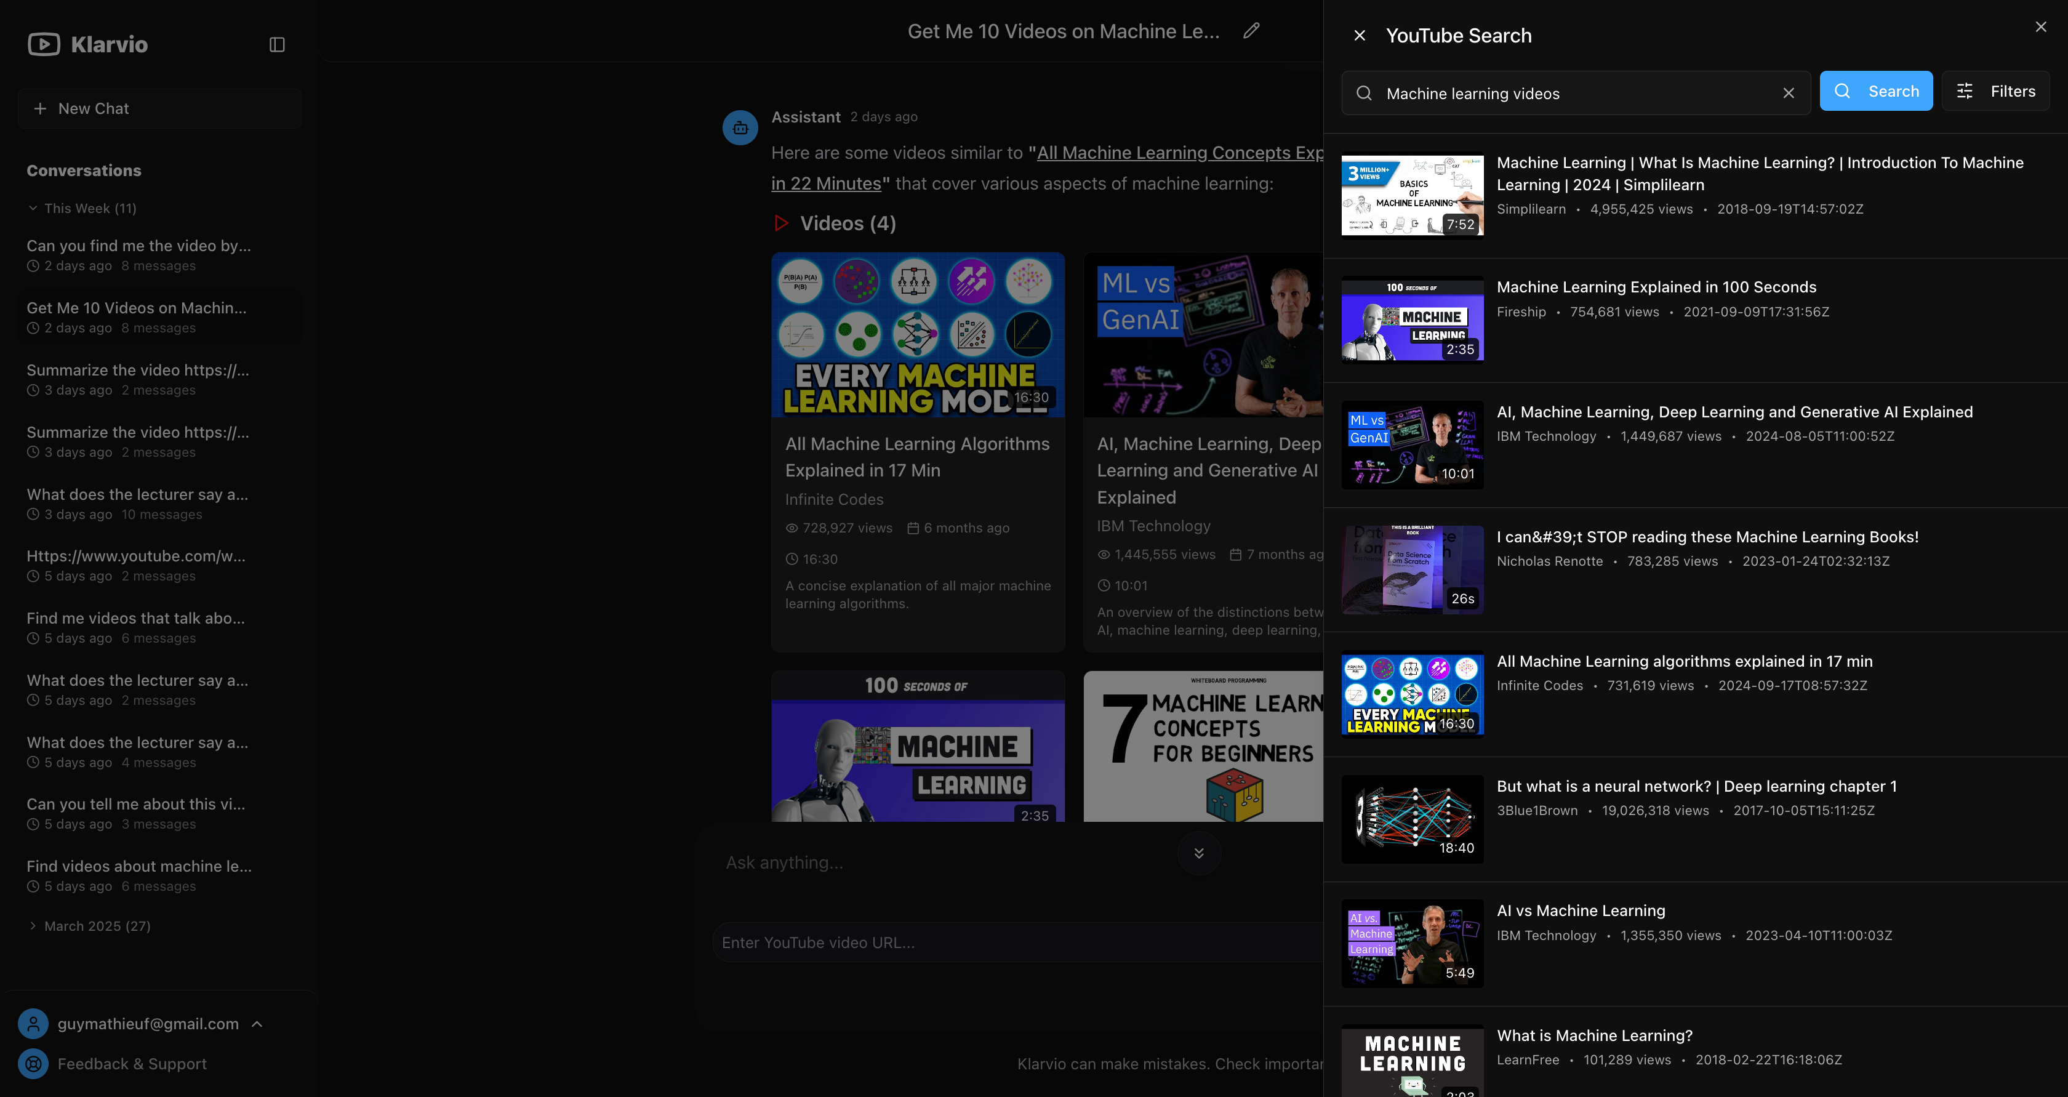Open the 3Blue1Brown neural network result
The height and width of the screenshot is (1097, 2068).
pyautogui.click(x=1696, y=786)
